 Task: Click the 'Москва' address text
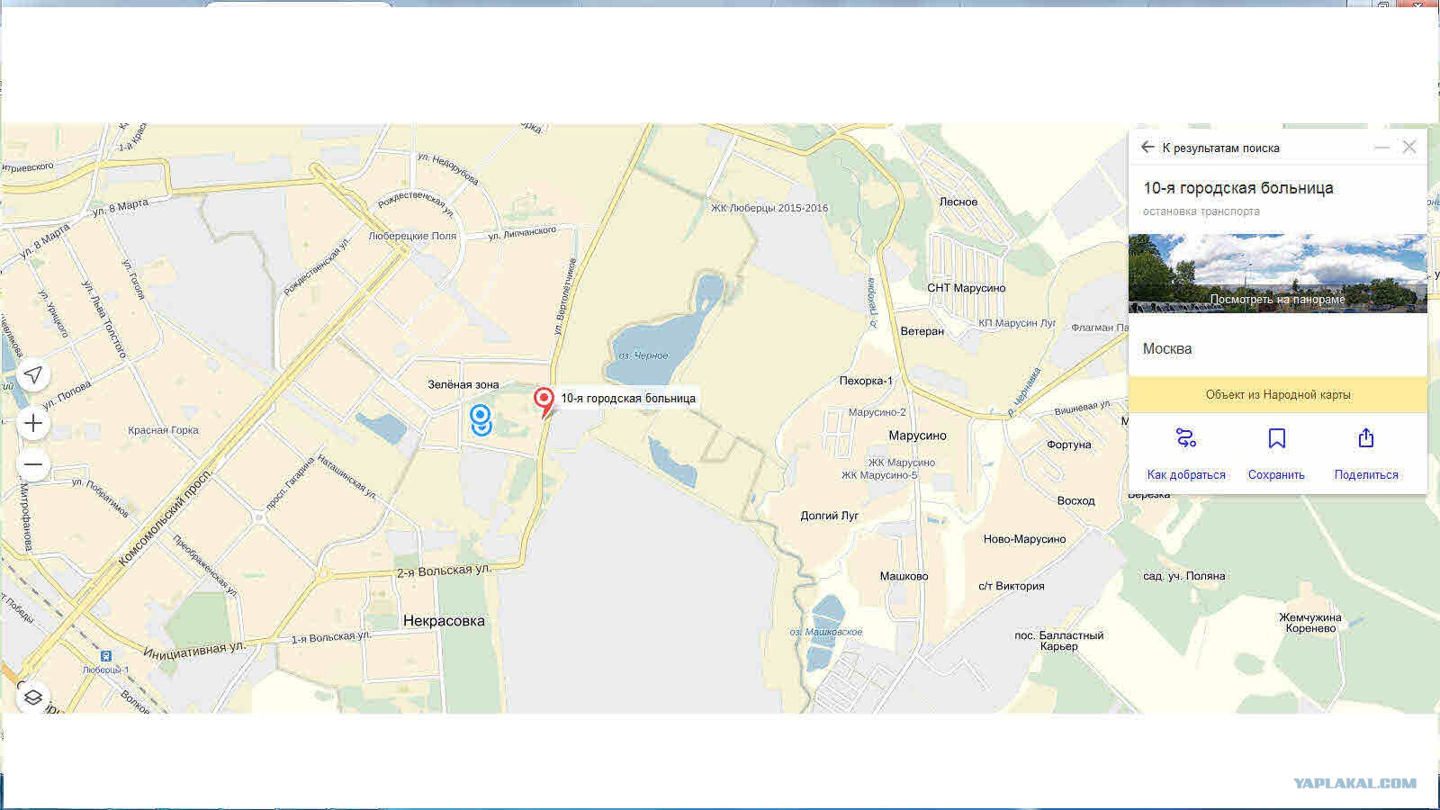[x=1167, y=349]
